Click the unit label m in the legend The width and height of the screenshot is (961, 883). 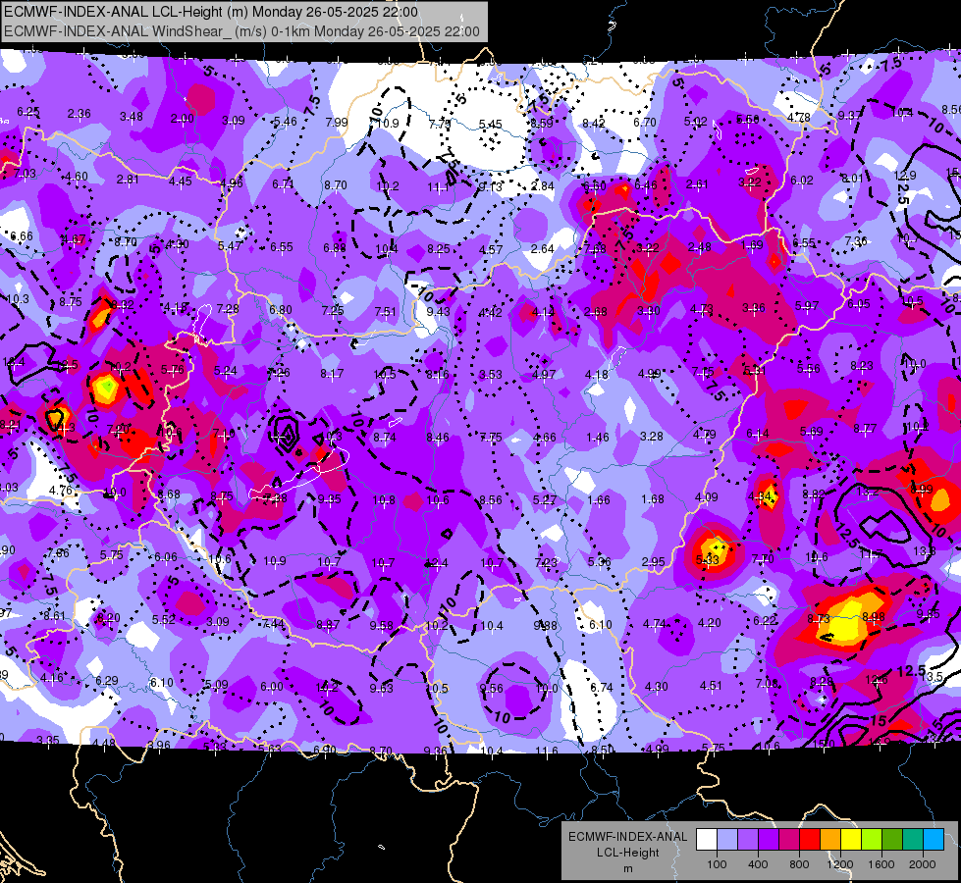[x=627, y=868]
